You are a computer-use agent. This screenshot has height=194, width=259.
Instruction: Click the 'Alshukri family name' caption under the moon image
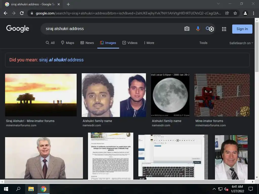(166, 121)
